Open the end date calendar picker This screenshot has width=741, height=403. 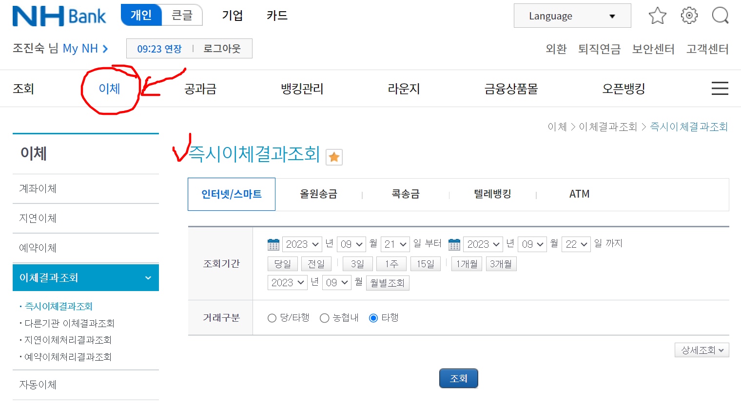pos(454,244)
